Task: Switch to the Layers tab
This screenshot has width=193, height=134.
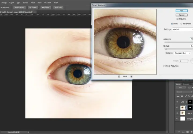Action: coord(178,84)
